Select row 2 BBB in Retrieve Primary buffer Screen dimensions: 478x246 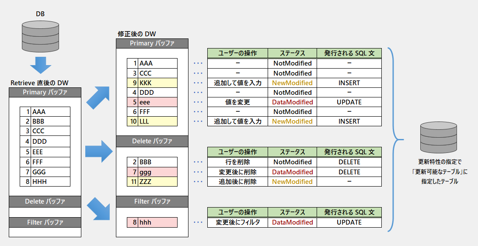[x=45, y=121]
